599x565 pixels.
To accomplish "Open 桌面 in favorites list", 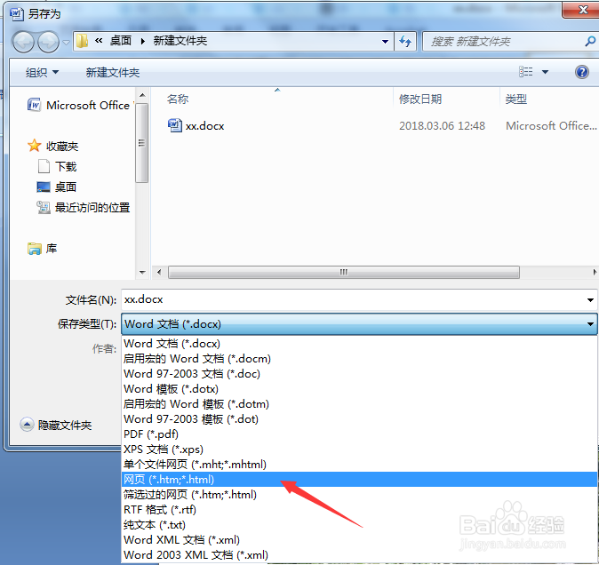I will tap(56, 187).
